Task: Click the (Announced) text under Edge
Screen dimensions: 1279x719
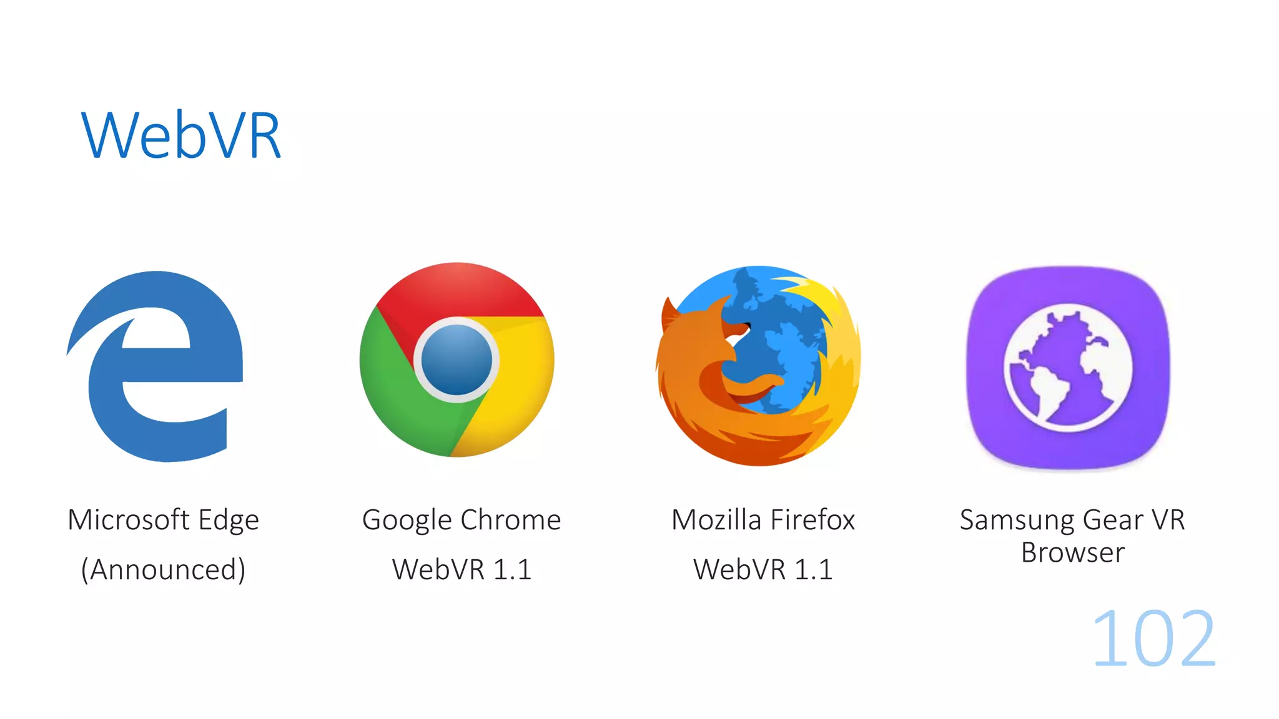Action: (x=164, y=569)
